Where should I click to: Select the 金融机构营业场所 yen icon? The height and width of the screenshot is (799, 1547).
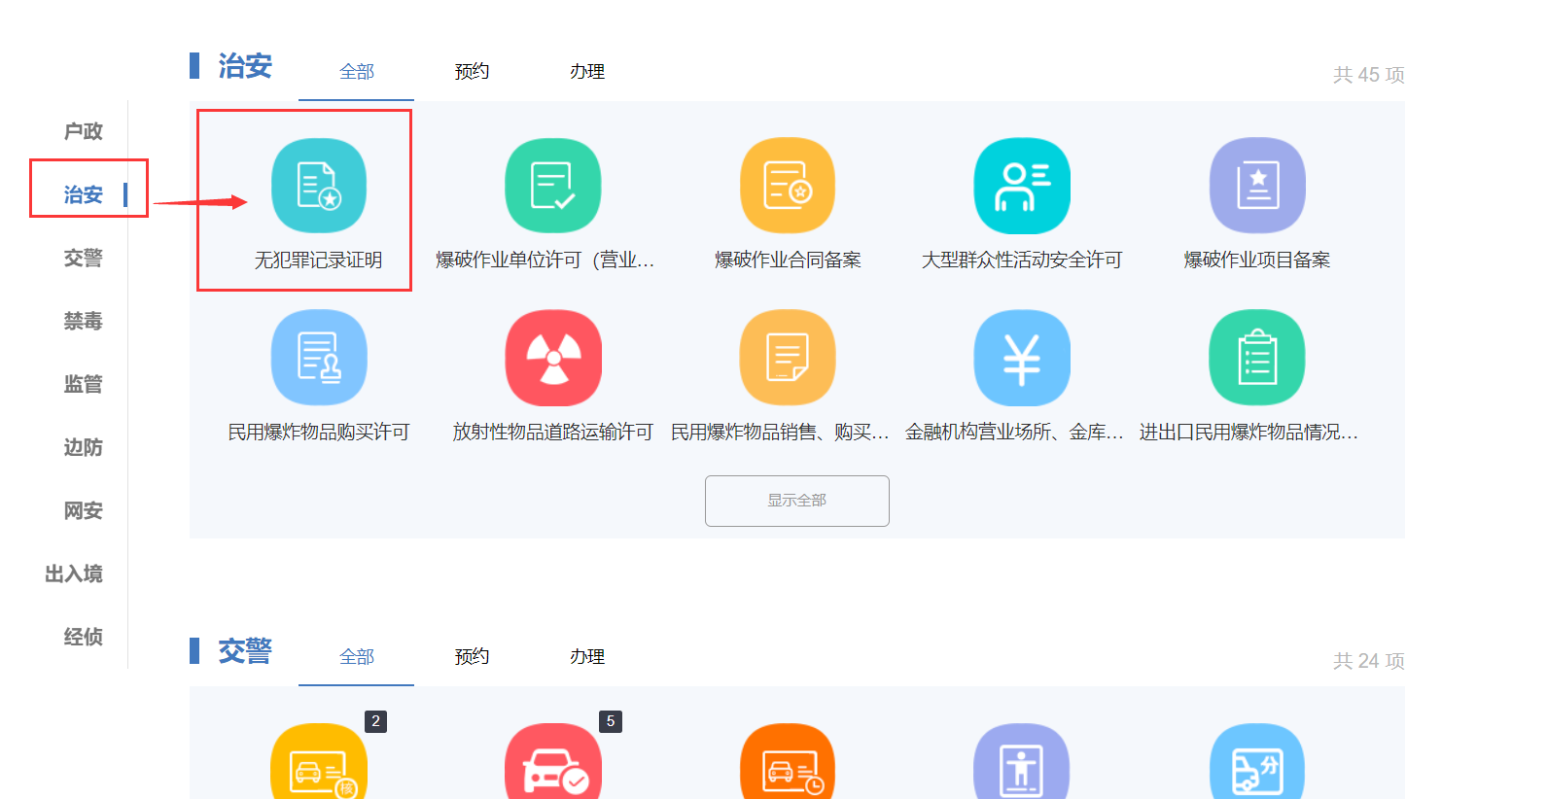click(x=1022, y=358)
